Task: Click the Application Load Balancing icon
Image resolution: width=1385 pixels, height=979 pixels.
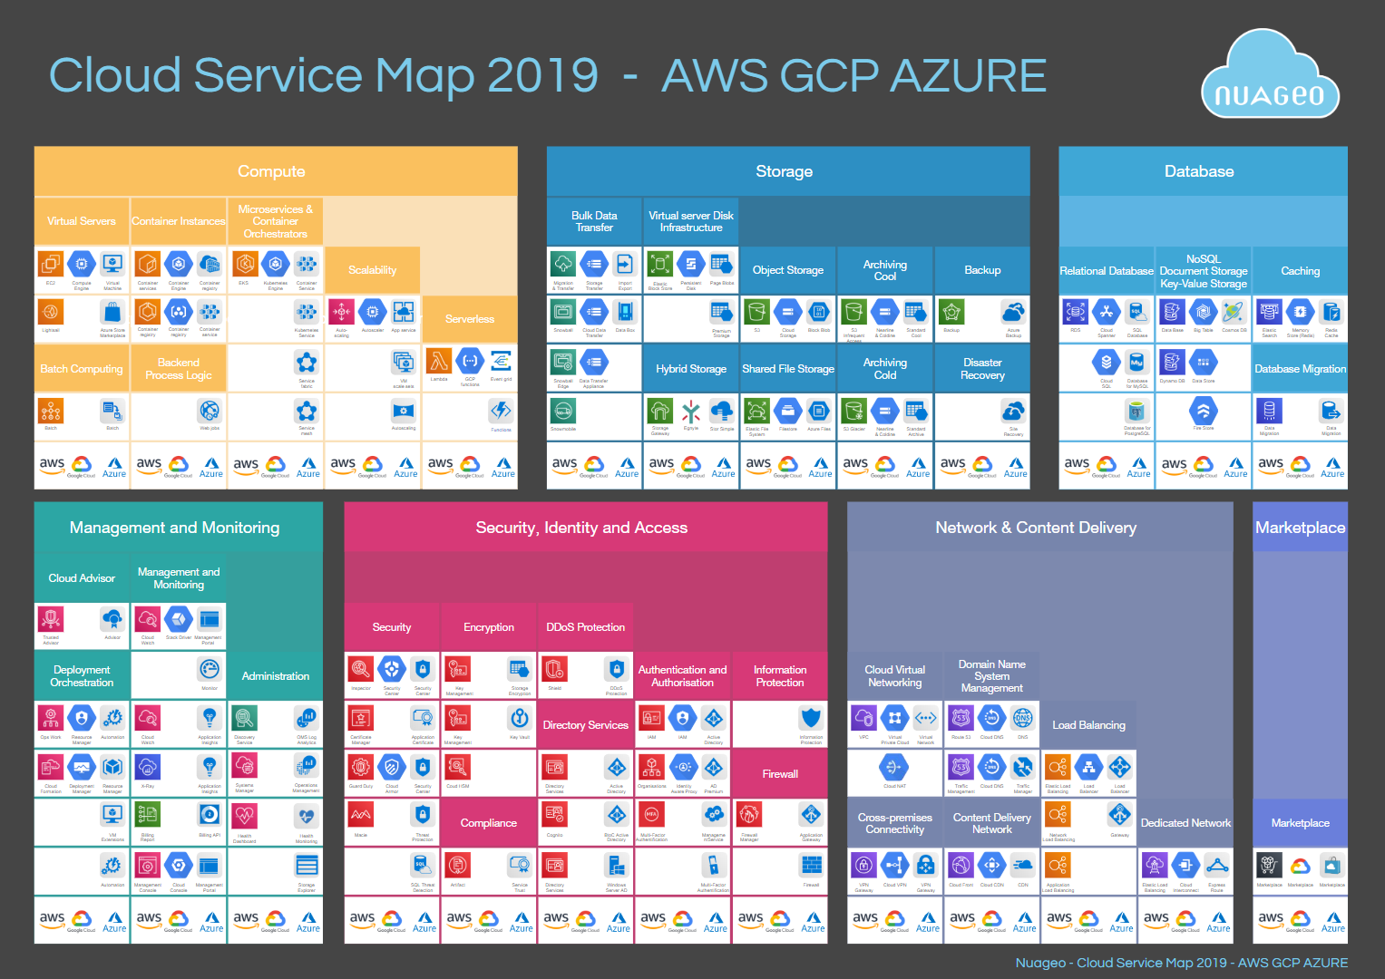Action: click(1058, 866)
